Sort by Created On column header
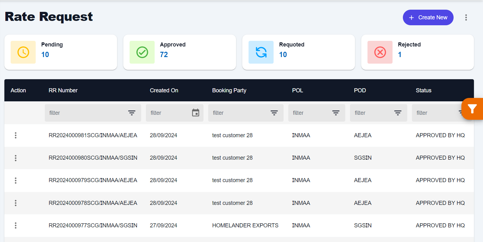Screen dimensions: 483x242 [164, 90]
